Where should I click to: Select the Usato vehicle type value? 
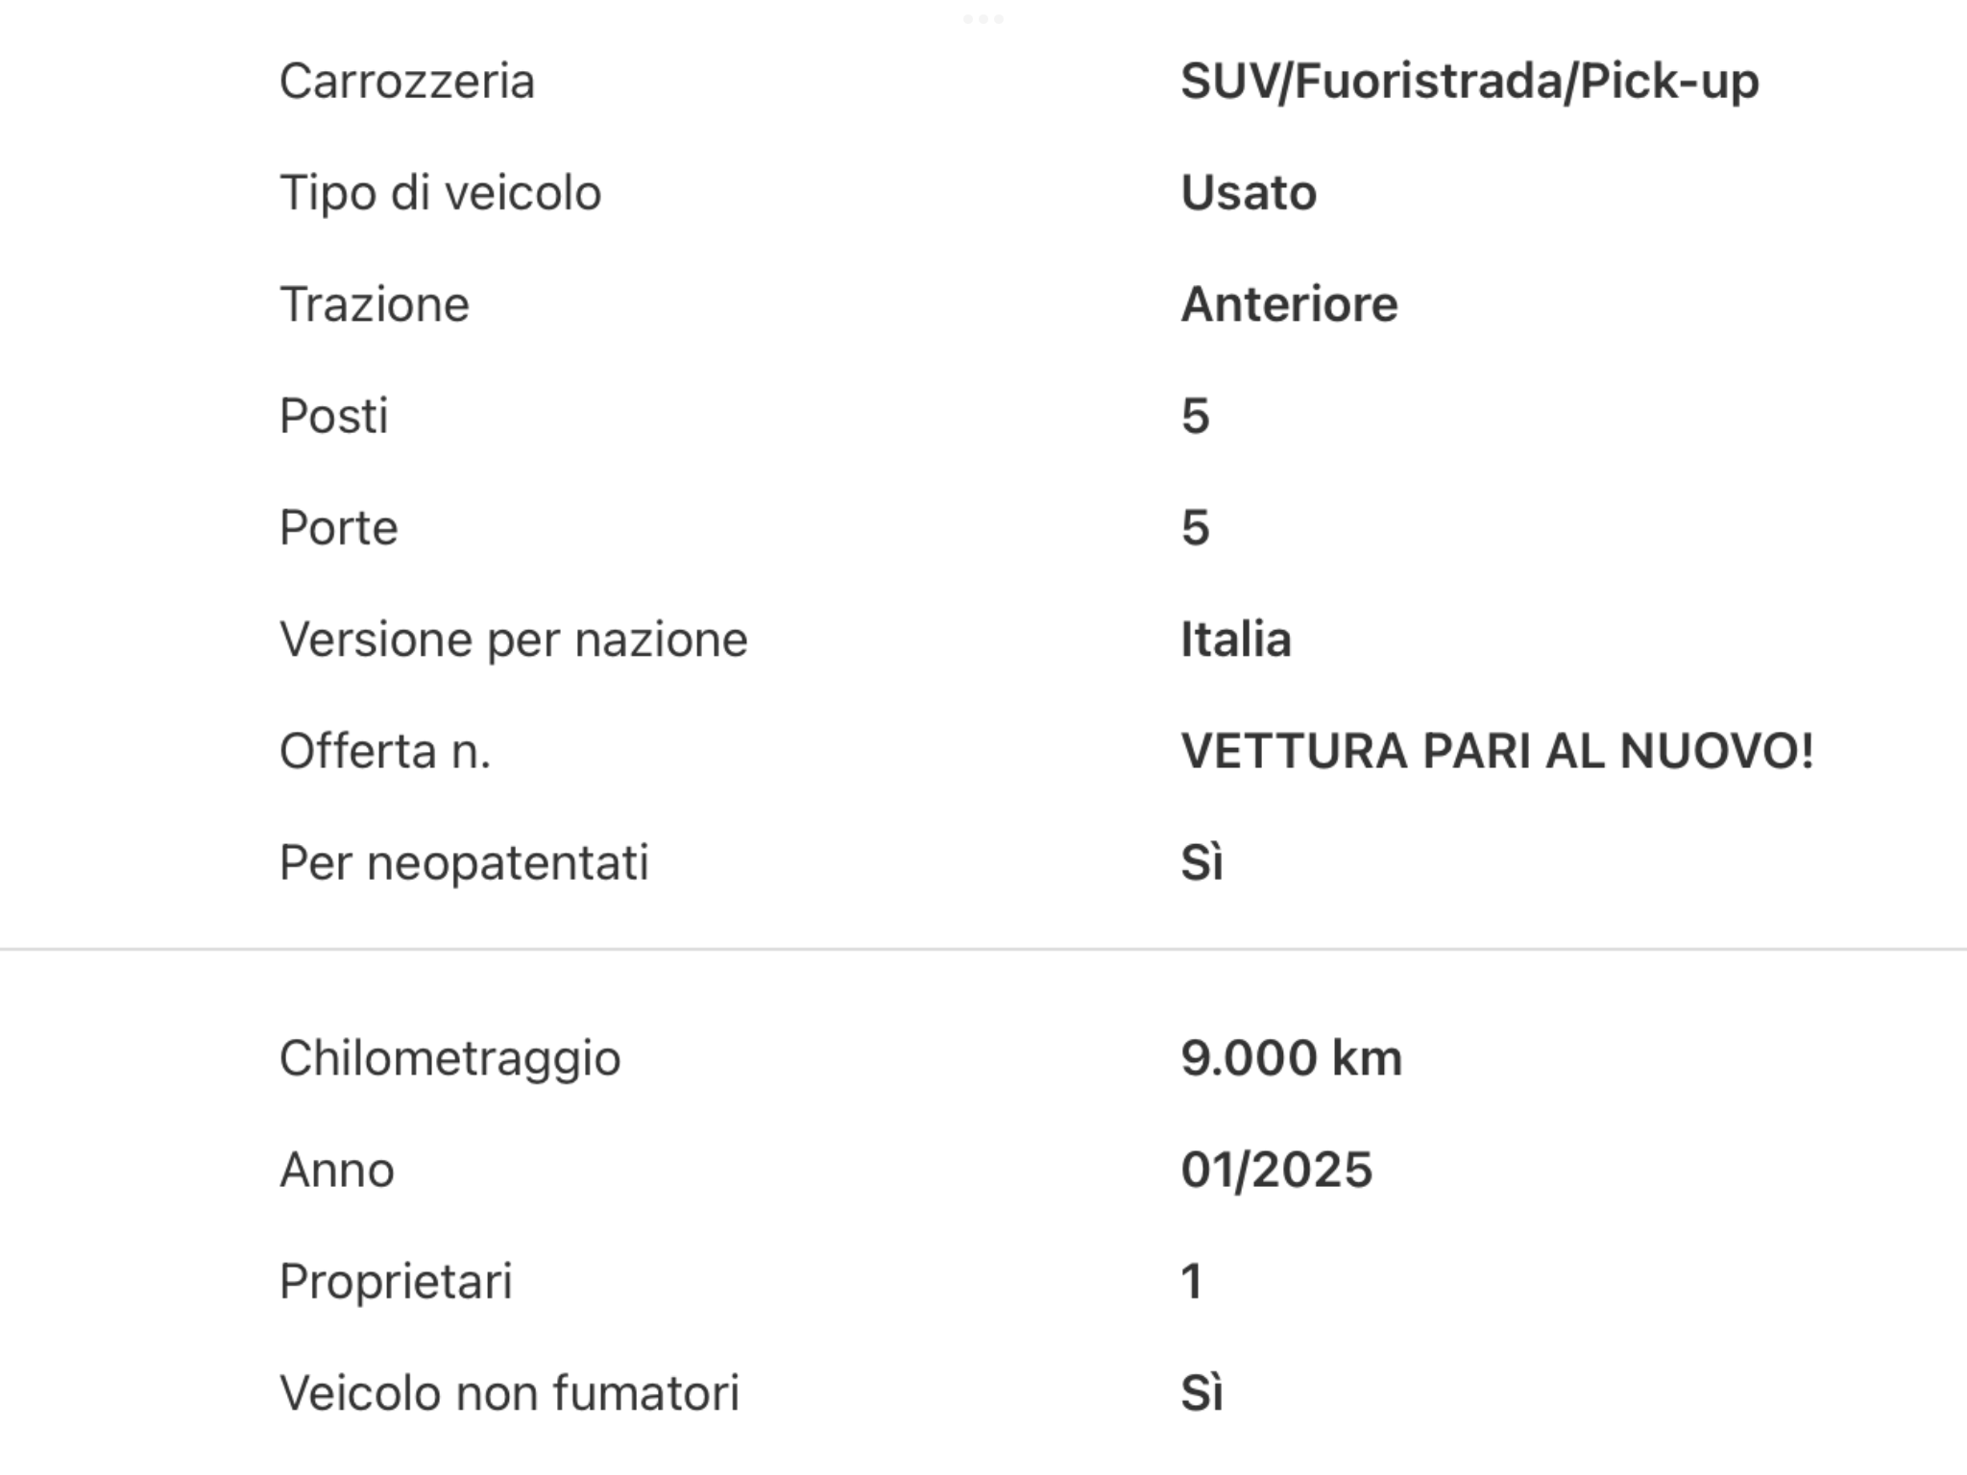click(x=1248, y=193)
